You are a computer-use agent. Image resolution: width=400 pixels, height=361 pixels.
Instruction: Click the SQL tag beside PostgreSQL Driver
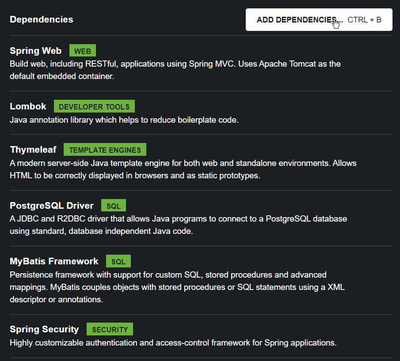(x=114, y=205)
